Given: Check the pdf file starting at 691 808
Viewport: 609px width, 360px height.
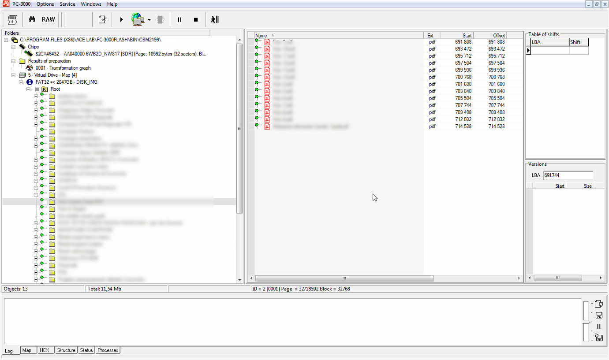Looking at the screenshot, I should [256, 41].
